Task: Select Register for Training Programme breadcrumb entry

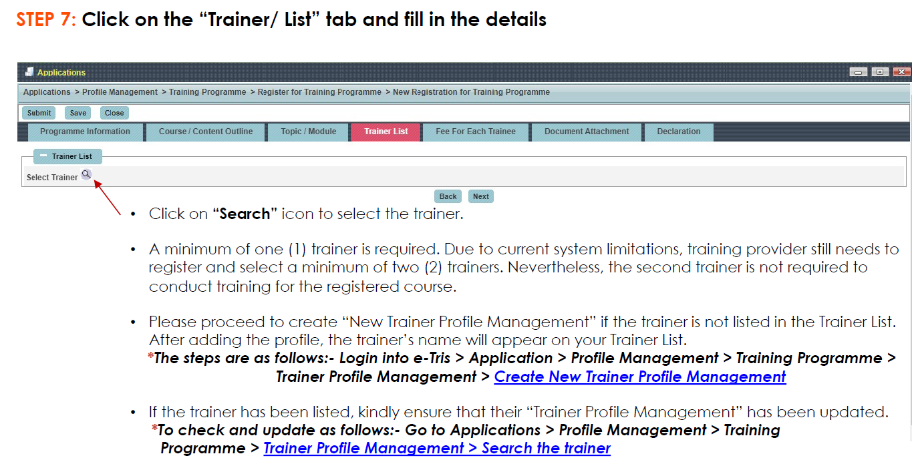Action: [x=318, y=91]
